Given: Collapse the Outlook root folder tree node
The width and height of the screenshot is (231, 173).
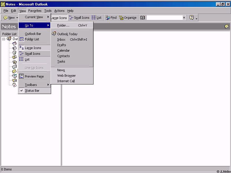Looking at the screenshot, I should tap(4, 39).
